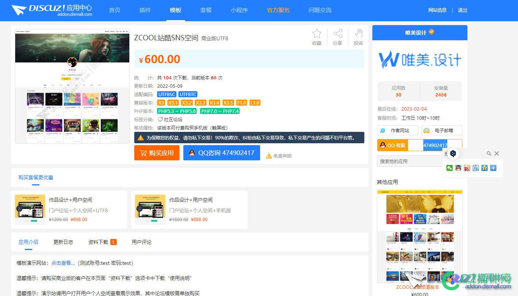Switch to the 应用介绍 tab

pos(29,242)
